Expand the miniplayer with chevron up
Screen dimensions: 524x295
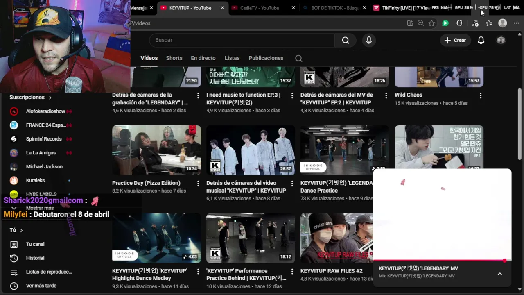tap(500, 274)
